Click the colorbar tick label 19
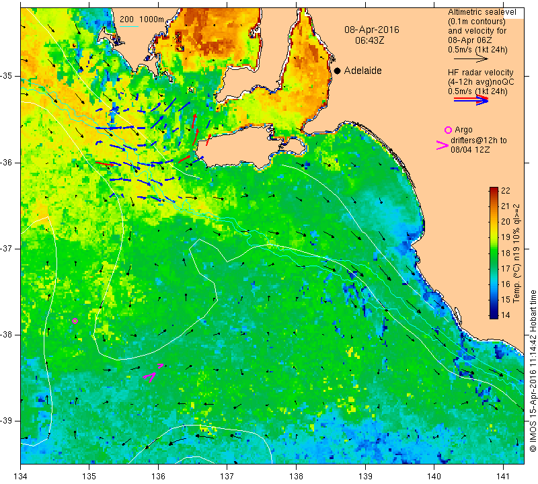The image size is (538, 484). 506,237
